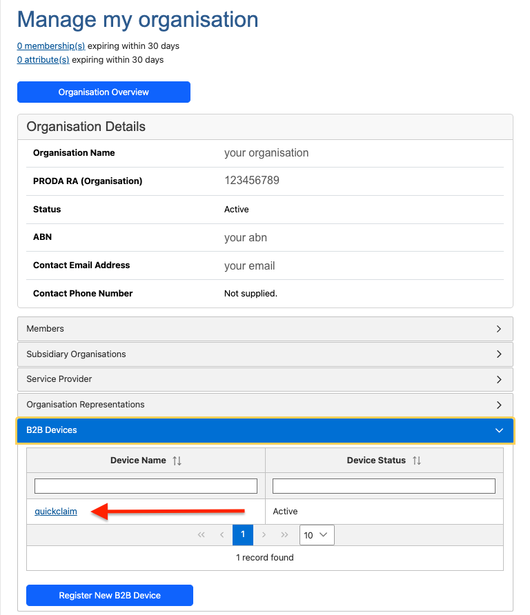Image resolution: width=530 pixels, height=615 pixels.
Task: Open the quickclaim device link
Action: [x=55, y=511]
